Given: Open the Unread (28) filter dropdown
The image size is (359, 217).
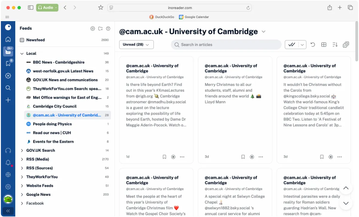Looking at the screenshot, I should 136,44.
